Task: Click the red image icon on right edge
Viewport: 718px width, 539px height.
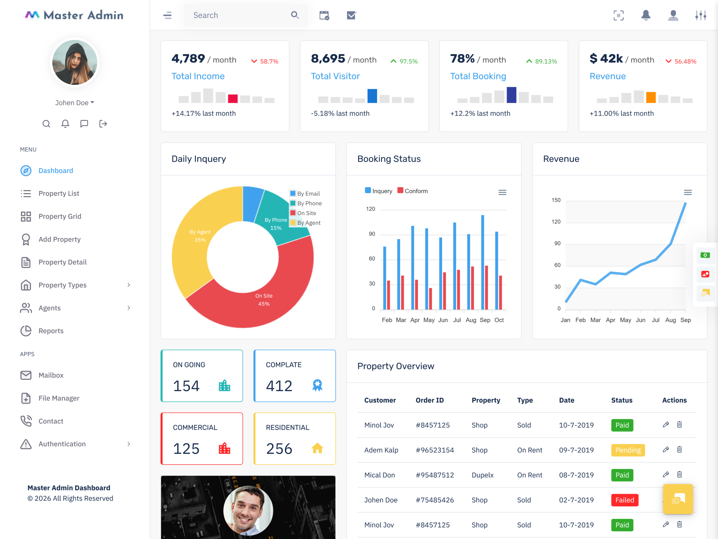Action: [705, 274]
